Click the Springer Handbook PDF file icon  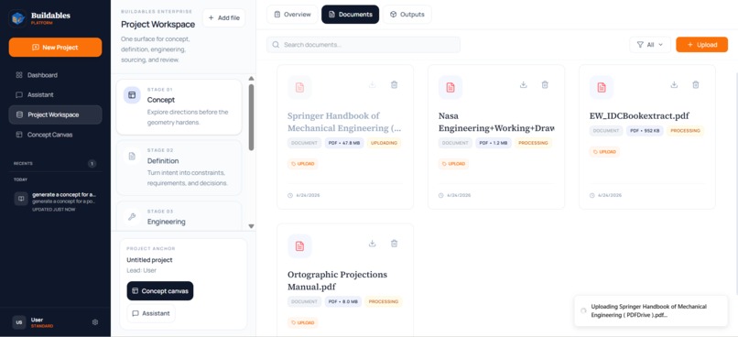point(299,88)
